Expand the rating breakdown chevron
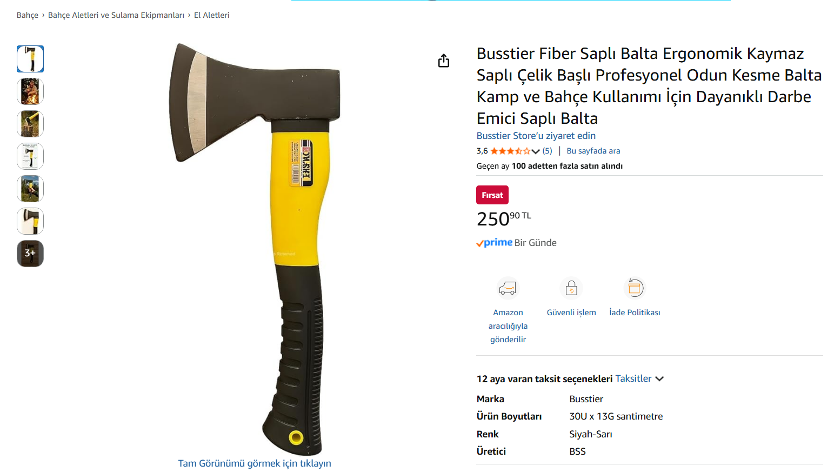 pos(536,151)
